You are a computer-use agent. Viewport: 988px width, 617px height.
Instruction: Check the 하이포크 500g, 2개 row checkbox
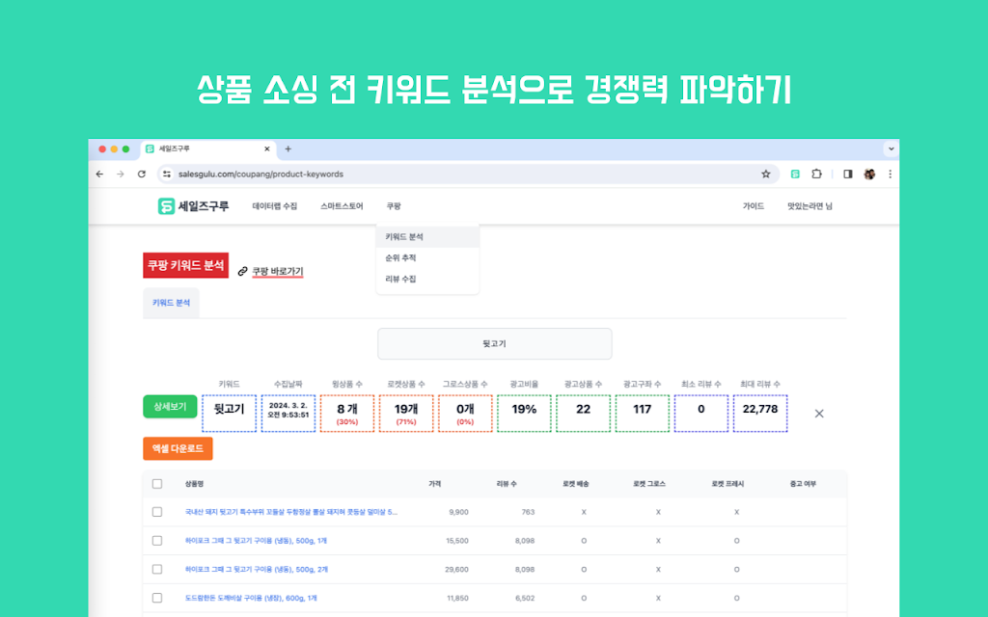(157, 569)
